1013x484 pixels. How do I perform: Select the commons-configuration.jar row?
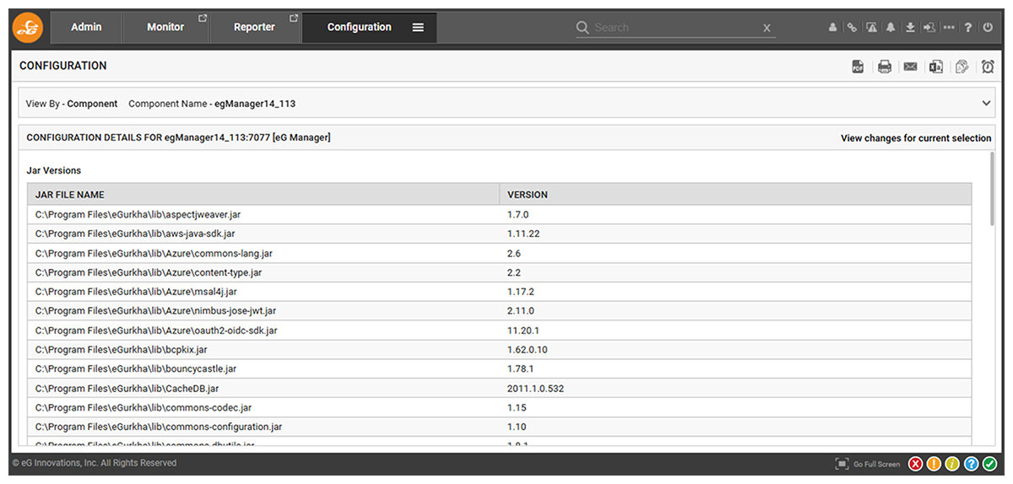pos(500,428)
